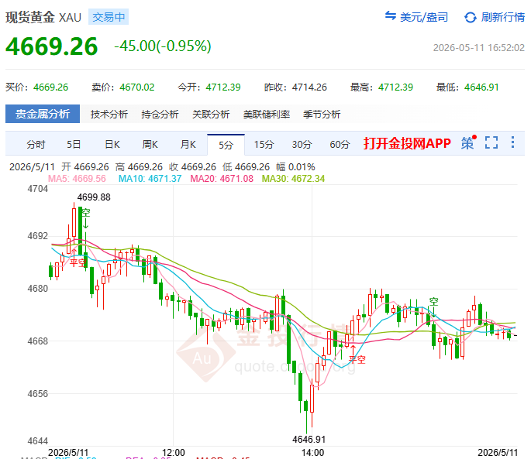Screen dimensions: 531x459
Task: Click the timestamp 2026-05-11 16:52:02
Action: click(x=479, y=48)
